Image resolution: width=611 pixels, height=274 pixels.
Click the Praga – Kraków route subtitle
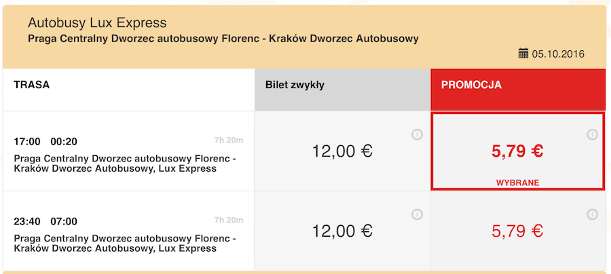click(x=223, y=38)
